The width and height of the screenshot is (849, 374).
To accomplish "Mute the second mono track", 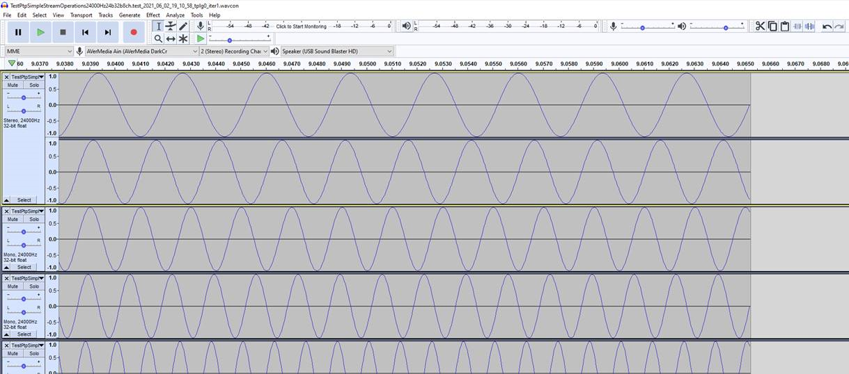I will 13,286.
